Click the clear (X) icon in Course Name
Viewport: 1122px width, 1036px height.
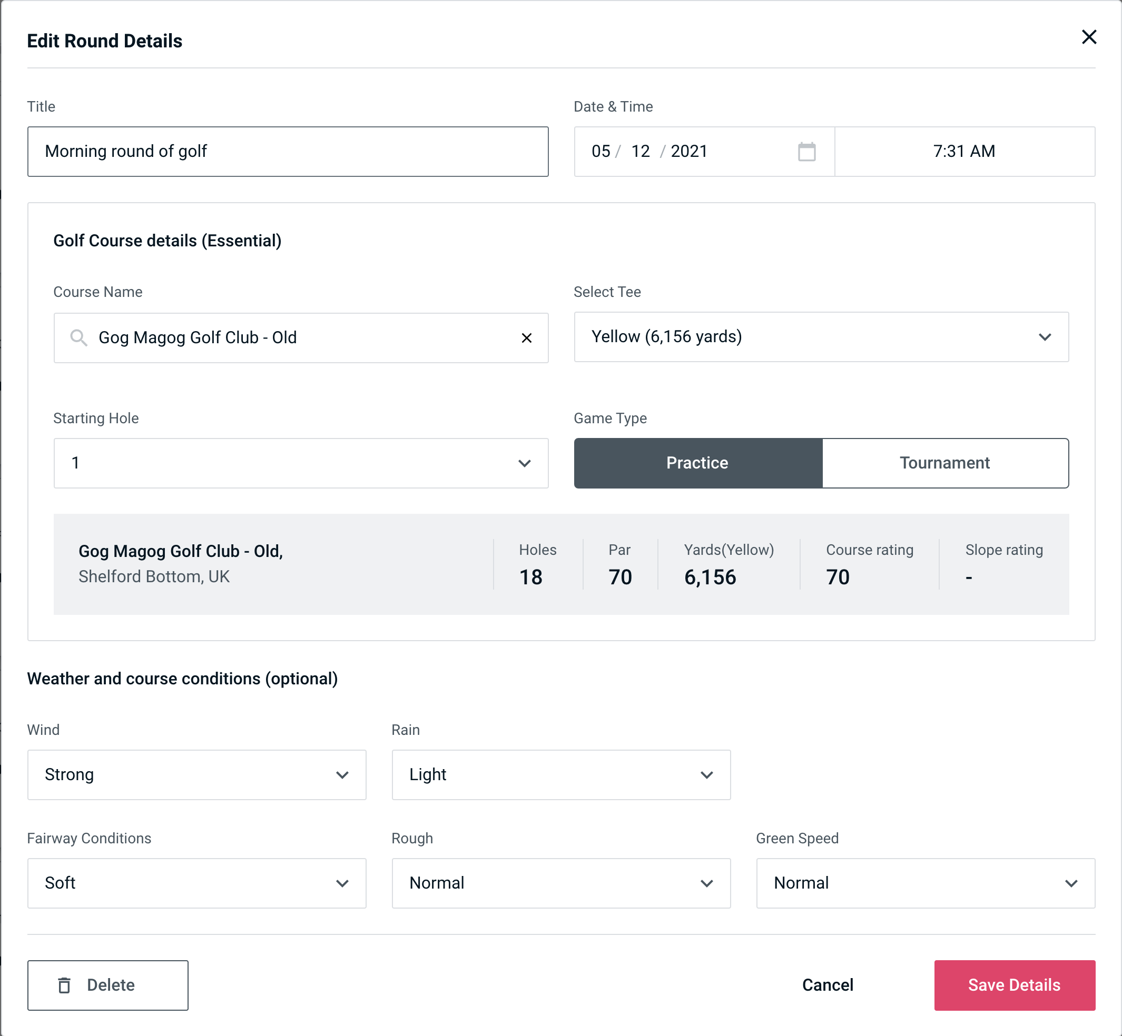[x=527, y=337]
